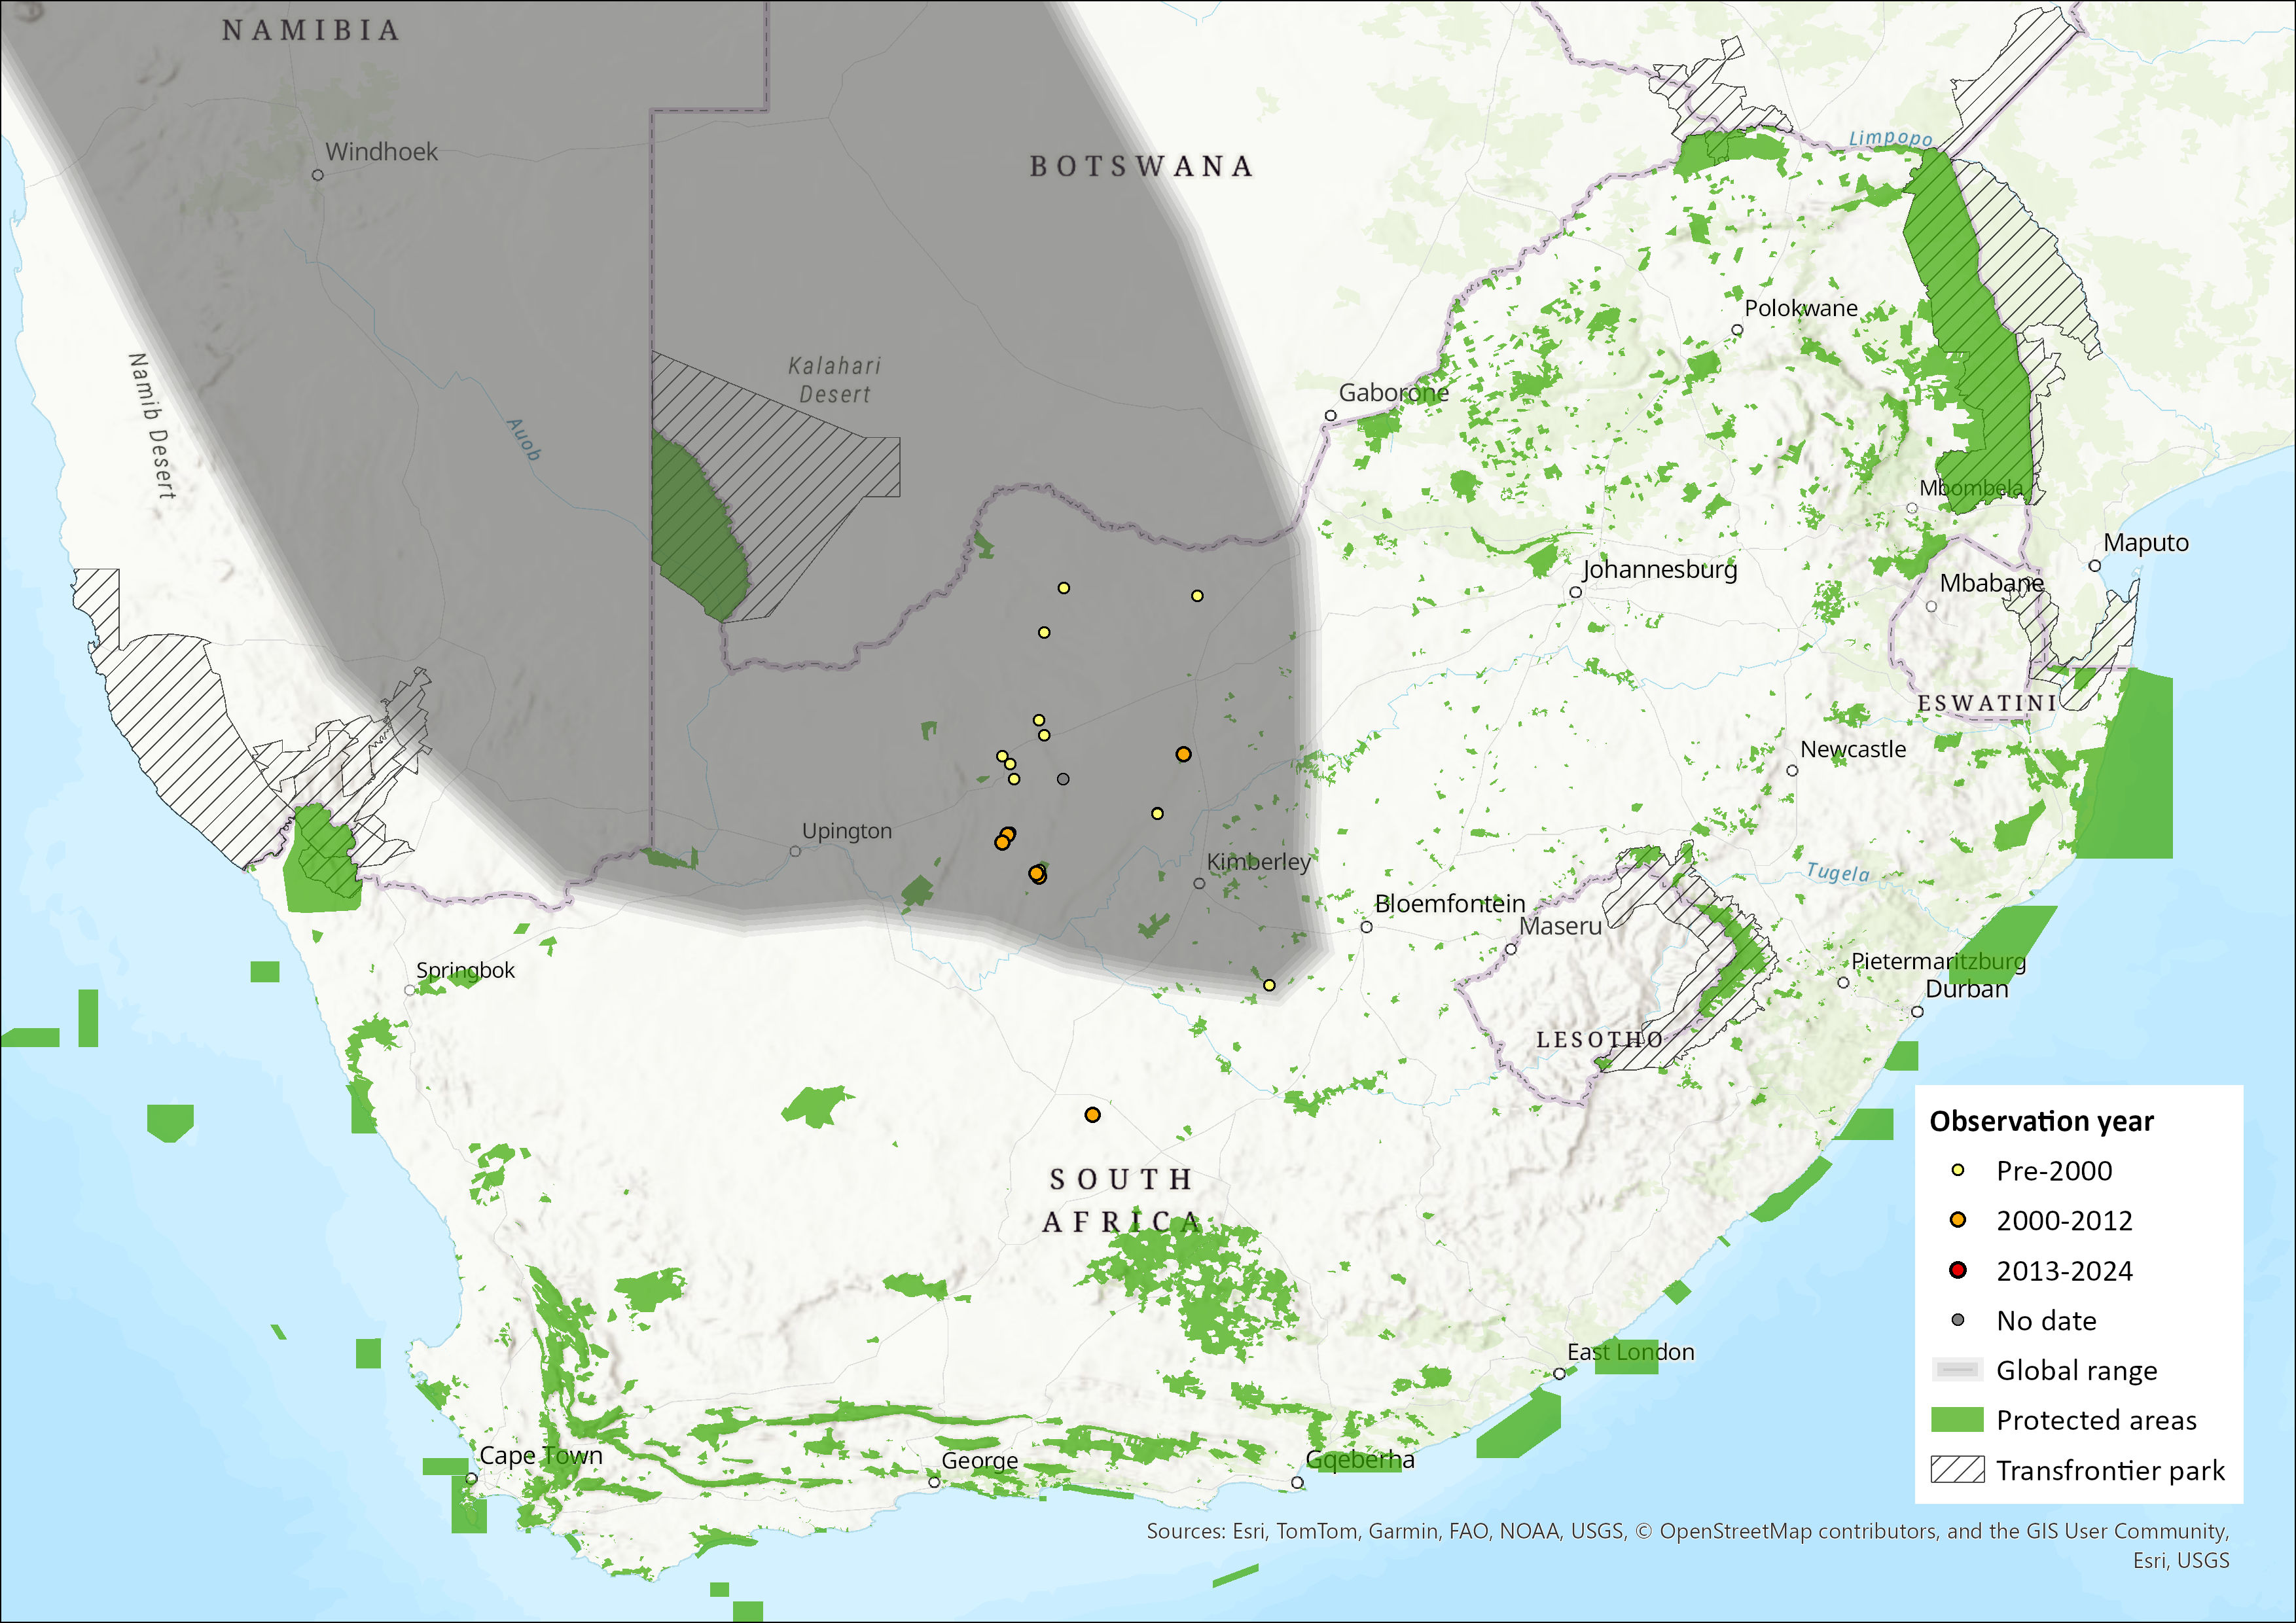Click the Upington city marker circle
This screenshot has width=2296, height=1623.
tap(795, 851)
